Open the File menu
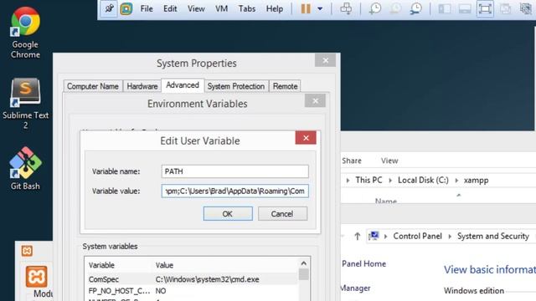The image size is (536, 301). (147, 9)
